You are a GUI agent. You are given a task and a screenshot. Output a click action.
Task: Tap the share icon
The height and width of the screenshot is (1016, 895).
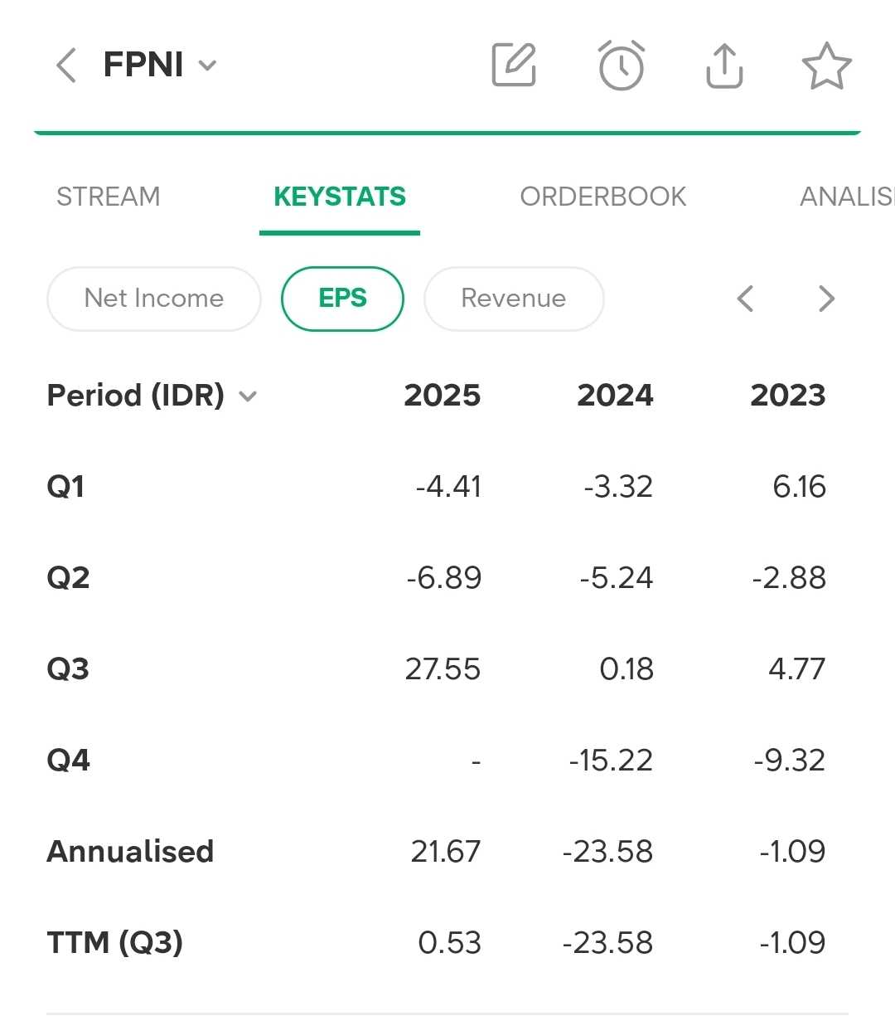pyautogui.click(x=724, y=66)
